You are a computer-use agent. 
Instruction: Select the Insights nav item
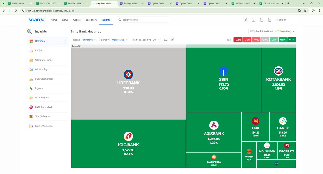point(106,20)
